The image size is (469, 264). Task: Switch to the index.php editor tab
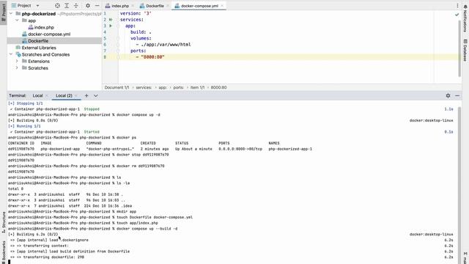[120, 6]
